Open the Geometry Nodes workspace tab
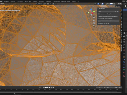127x95 pixels. coord(66,2)
